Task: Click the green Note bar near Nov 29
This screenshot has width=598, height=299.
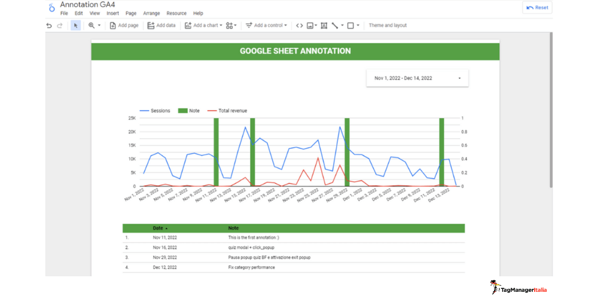Action: tap(347, 152)
